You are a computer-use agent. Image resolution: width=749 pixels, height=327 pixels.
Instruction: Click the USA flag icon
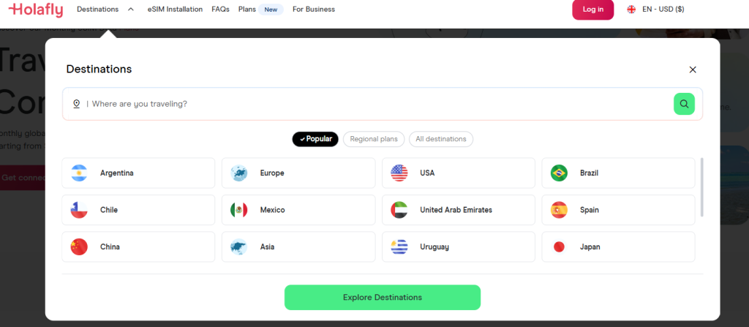click(399, 173)
